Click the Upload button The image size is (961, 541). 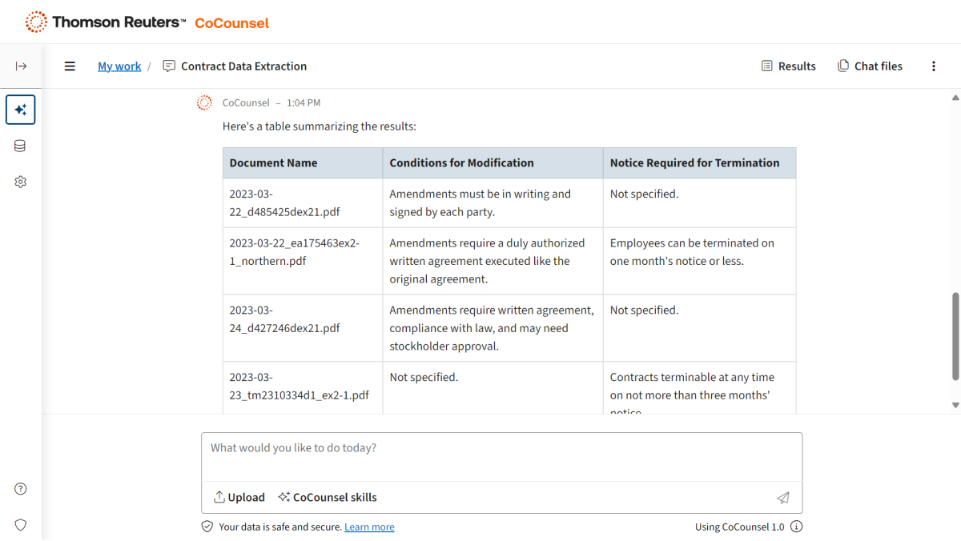[239, 497]
